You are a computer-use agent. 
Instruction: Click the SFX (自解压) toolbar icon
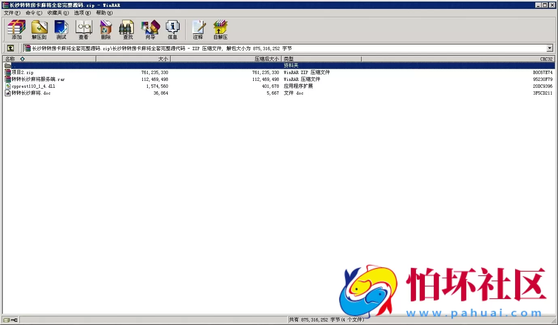coord(221,30)
